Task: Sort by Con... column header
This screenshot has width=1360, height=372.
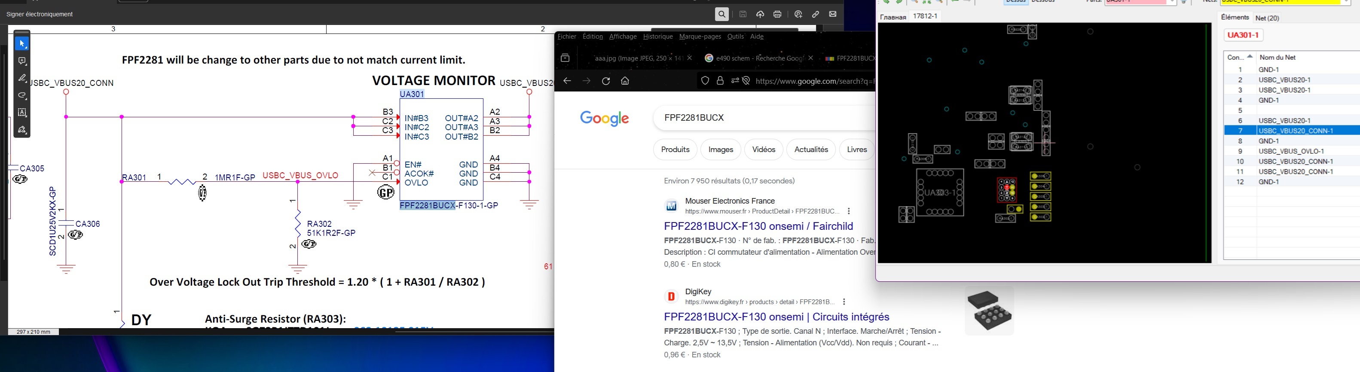Action: 1240,57
